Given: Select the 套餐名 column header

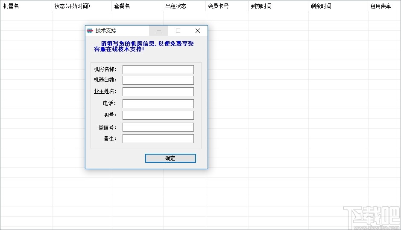Looking at the screenshot, I should [x=138, y=6].
